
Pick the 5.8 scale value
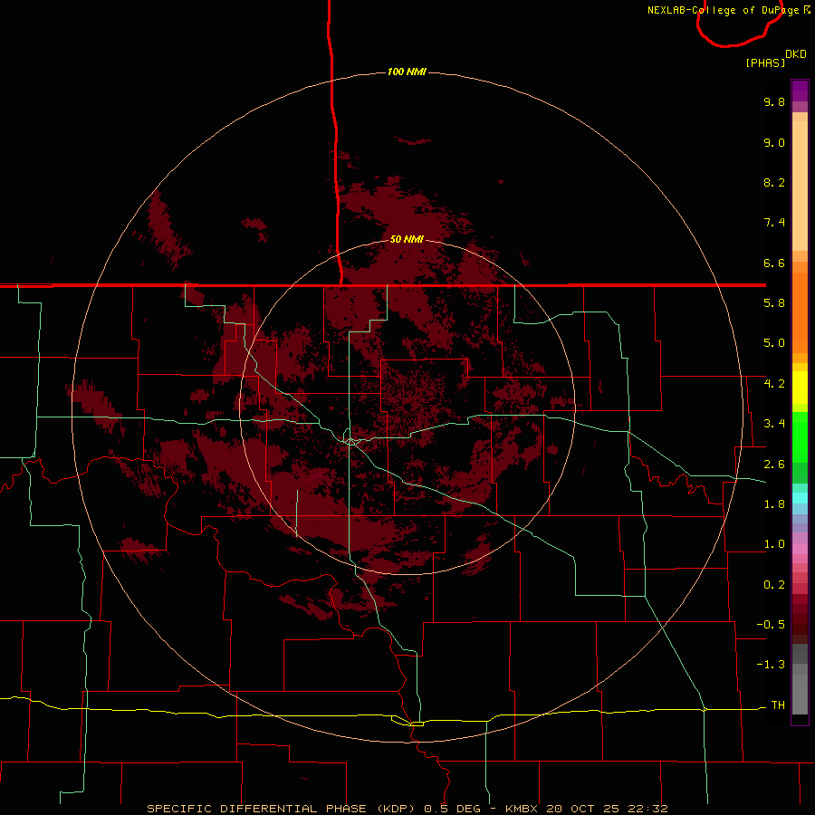tap(774, 303)
